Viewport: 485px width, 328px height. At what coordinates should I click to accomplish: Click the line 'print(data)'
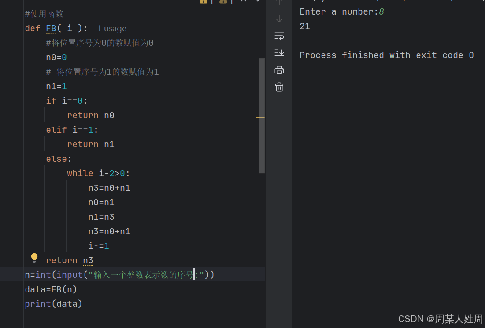[x=53, y=304]
